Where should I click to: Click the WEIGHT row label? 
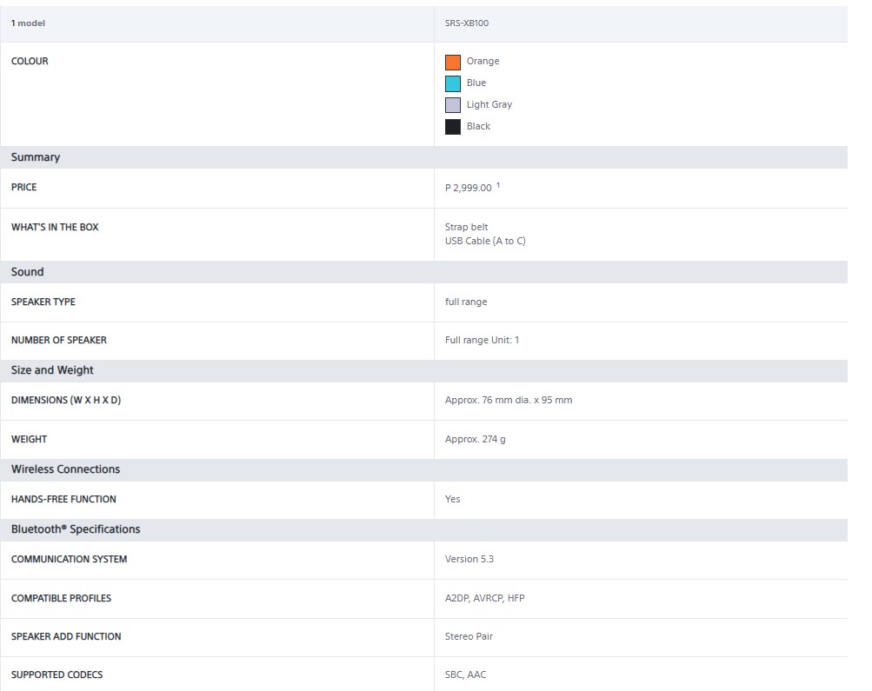(29, 439)
